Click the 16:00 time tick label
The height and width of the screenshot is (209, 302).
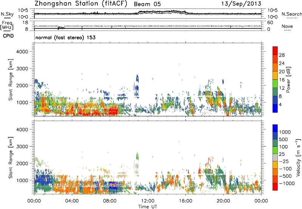click(185, 201)
